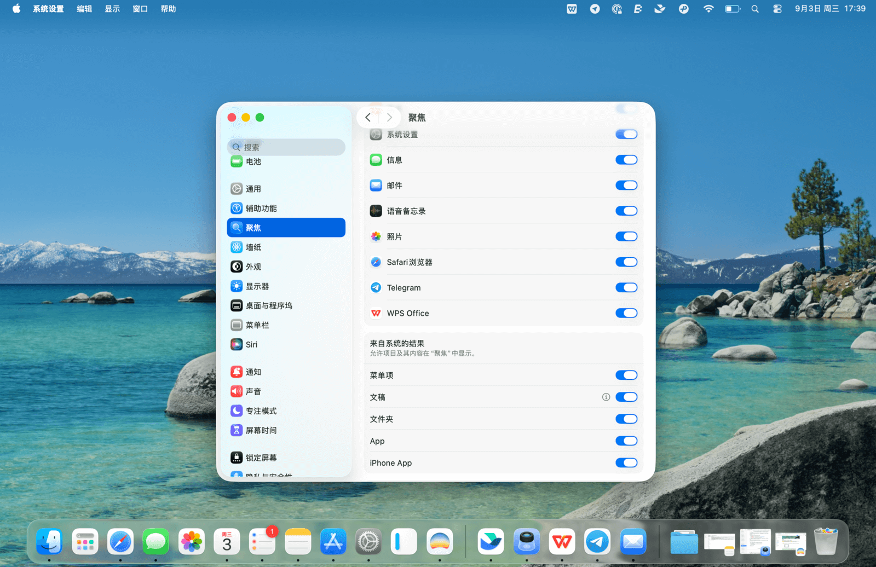
Task: Open Accessibility (辅助功能) settings
Action: pos(261,209)
